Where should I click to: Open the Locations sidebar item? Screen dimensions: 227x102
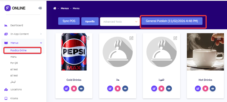16,89
